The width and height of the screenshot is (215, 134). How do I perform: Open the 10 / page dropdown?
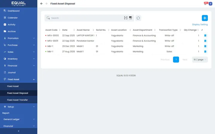point(200,60)
